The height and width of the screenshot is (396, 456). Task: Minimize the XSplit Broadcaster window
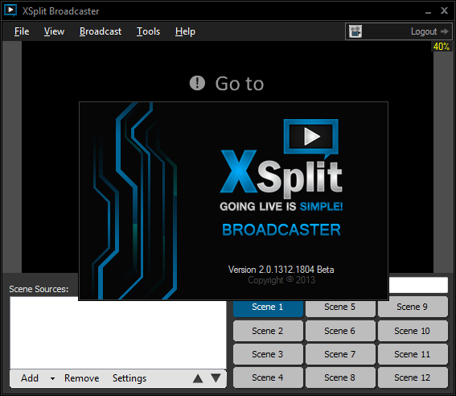tap(428, 12)
